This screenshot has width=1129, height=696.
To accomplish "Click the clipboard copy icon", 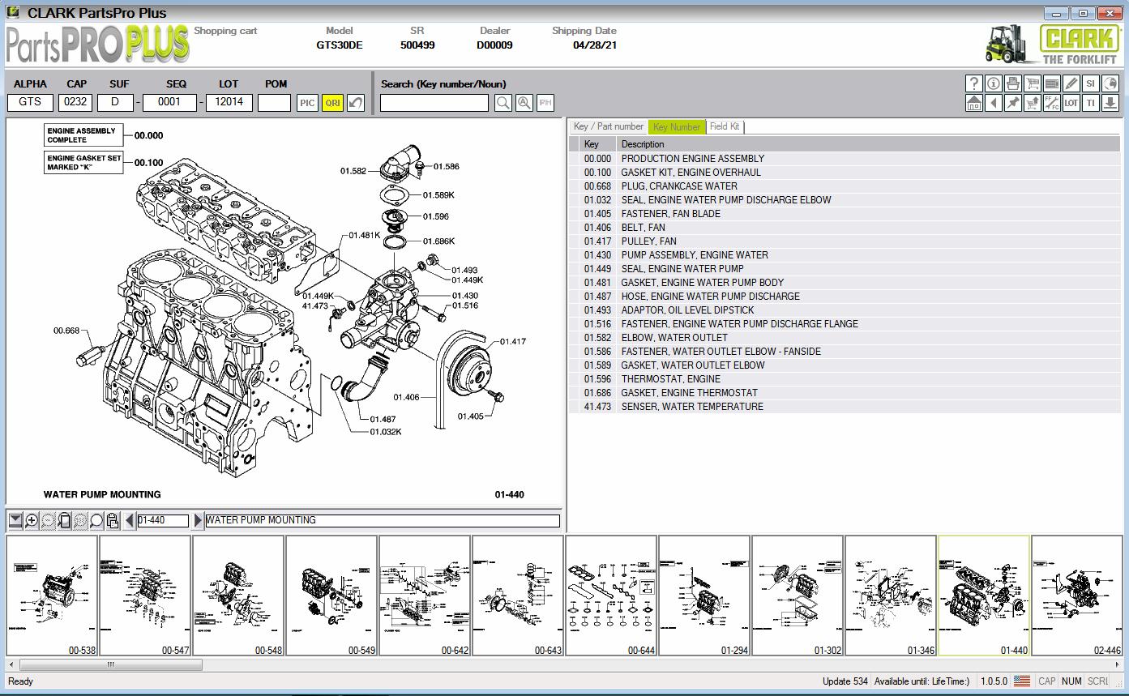I will click(113, 520).
